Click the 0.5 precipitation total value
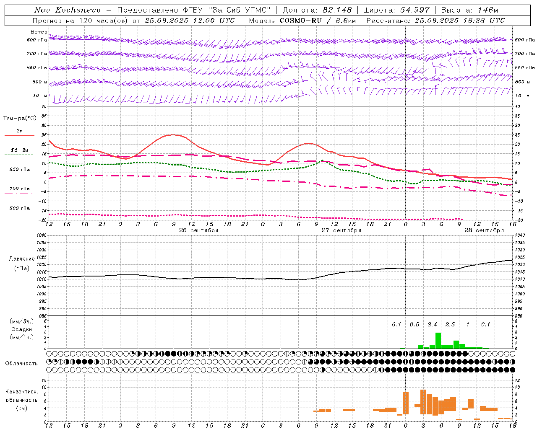The image size is (537, 429). pos(414,325)
